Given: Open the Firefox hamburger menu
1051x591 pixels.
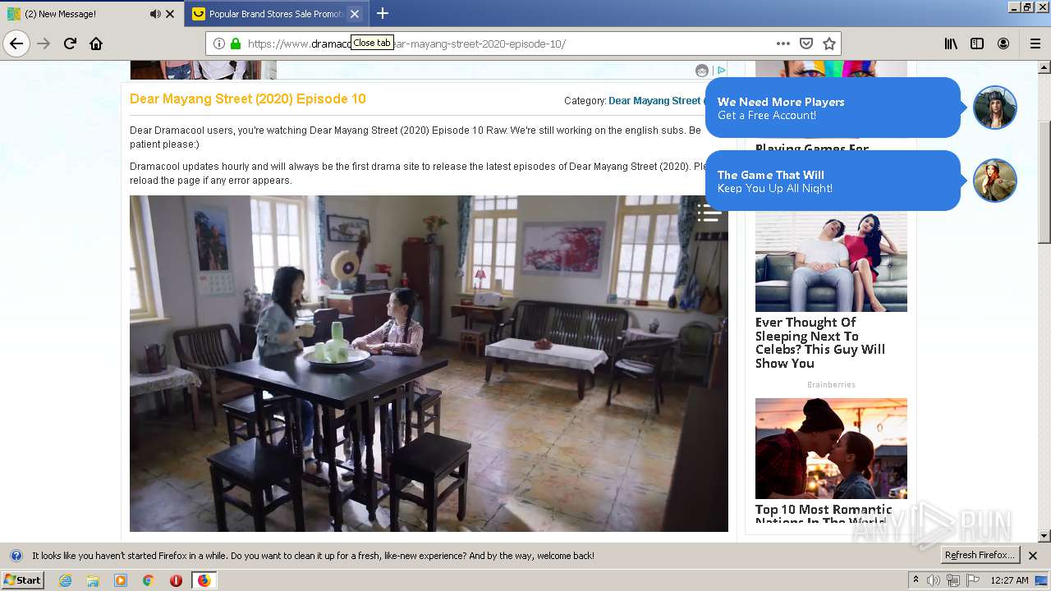Looking at the screenshot, I should 1035,44.
